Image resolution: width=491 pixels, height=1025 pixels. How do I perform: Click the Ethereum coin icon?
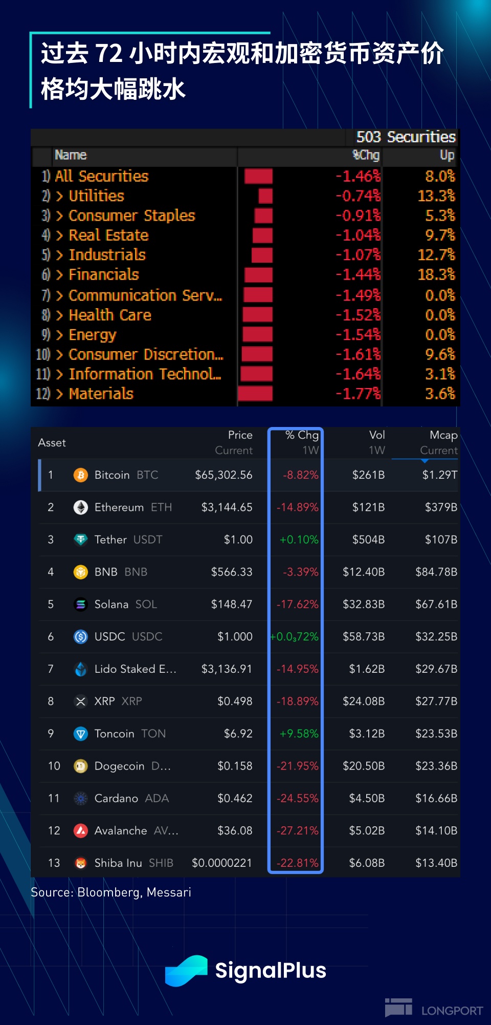tap(80, 507)
